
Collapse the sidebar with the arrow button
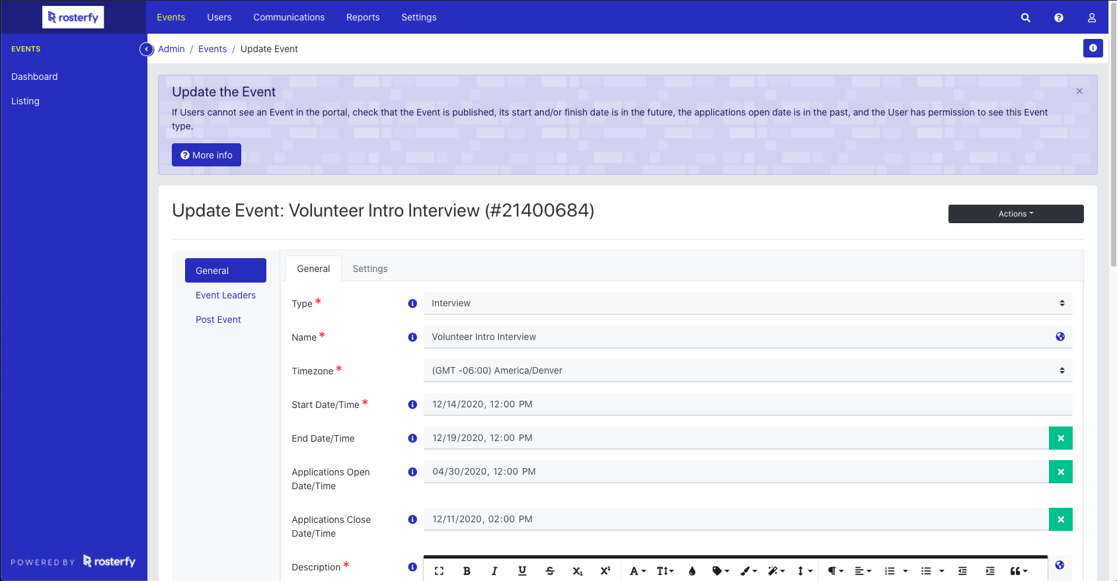coord(147,49)
